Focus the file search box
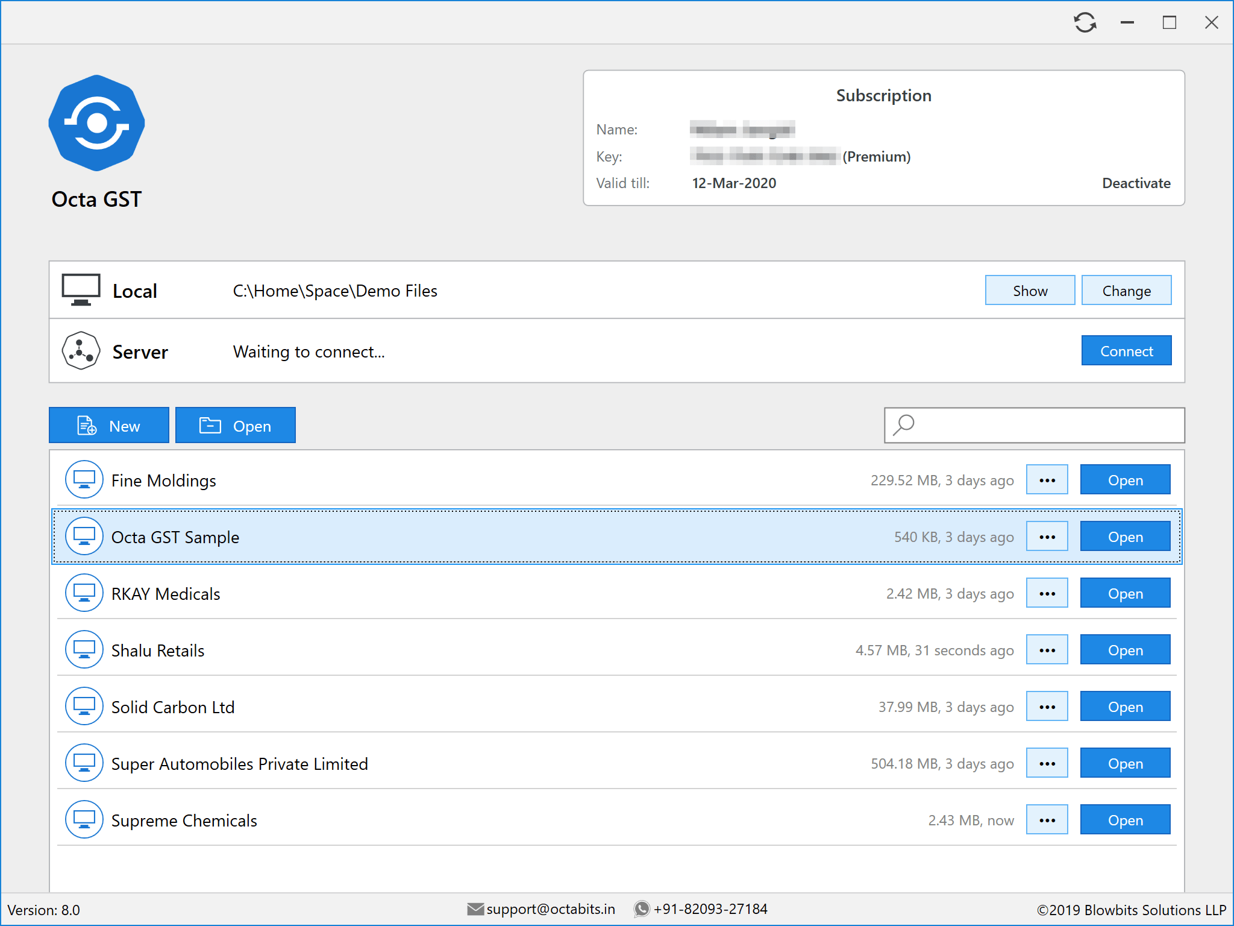This screenshot has width=1234, height=926. coord(1035,425)
